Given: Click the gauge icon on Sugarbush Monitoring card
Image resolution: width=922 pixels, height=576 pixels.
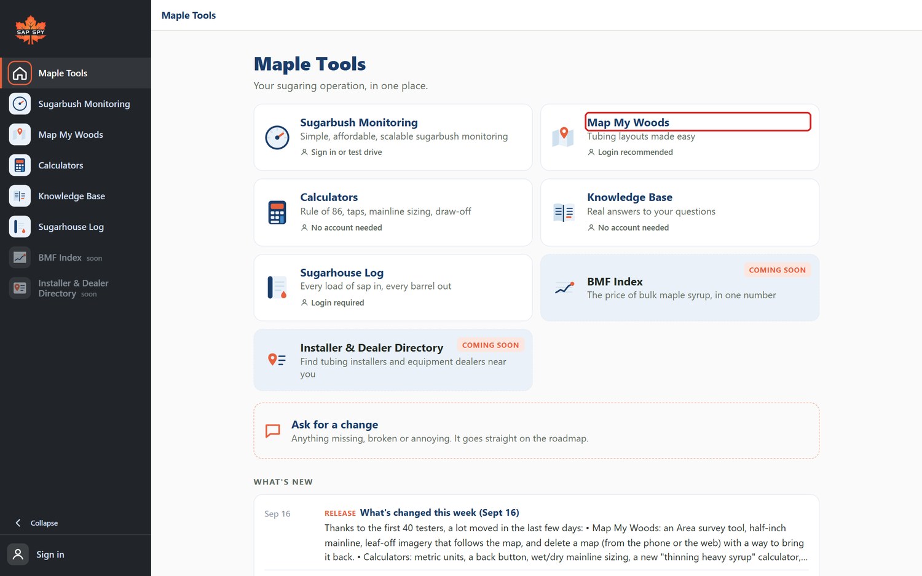Looking at the screenshot, I should pyautogui.click(x=277, y=137).
